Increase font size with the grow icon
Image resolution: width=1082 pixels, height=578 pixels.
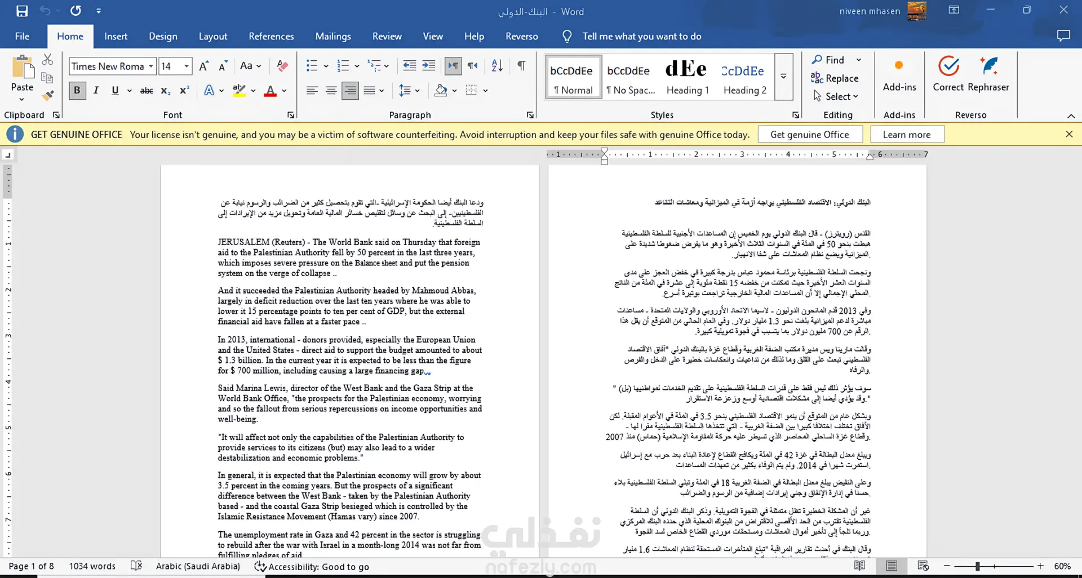tap(204, 66)
